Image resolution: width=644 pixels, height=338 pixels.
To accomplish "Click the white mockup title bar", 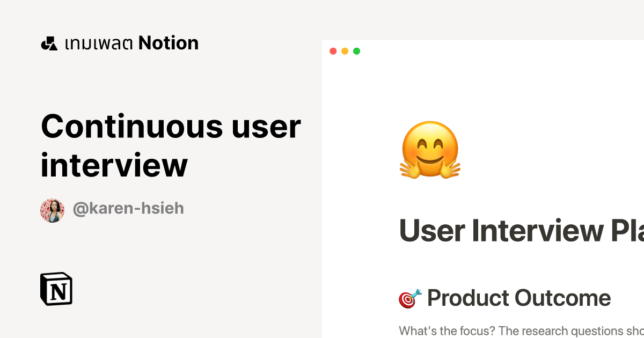I will pyautogui.click(x=483, y=51).
